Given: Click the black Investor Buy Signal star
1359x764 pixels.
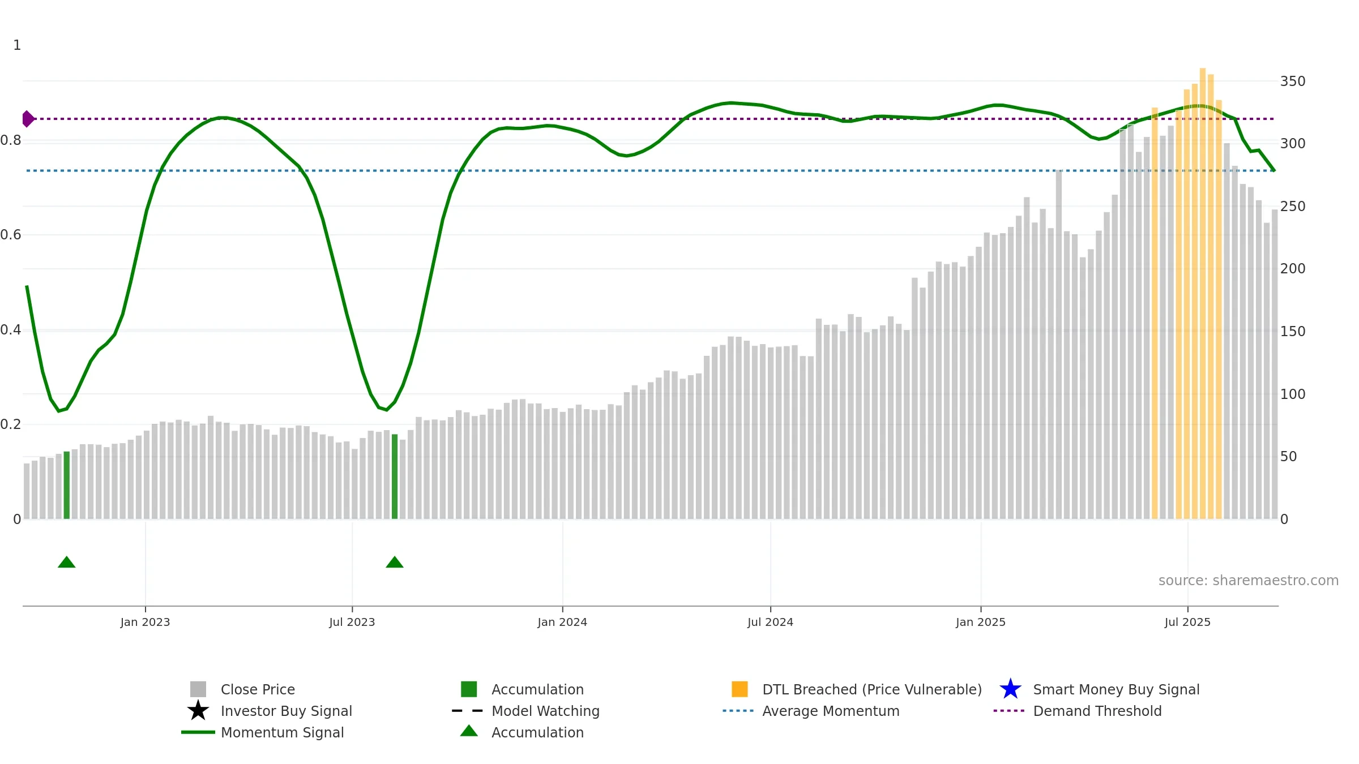Looking at the screenshot, I should (198, 711).
